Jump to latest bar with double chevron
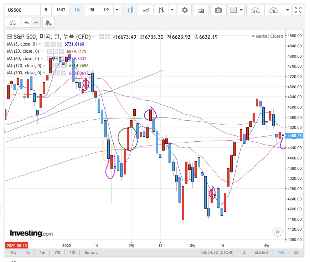The height and width of the screenshot is (262, 310). pos(277,232)
